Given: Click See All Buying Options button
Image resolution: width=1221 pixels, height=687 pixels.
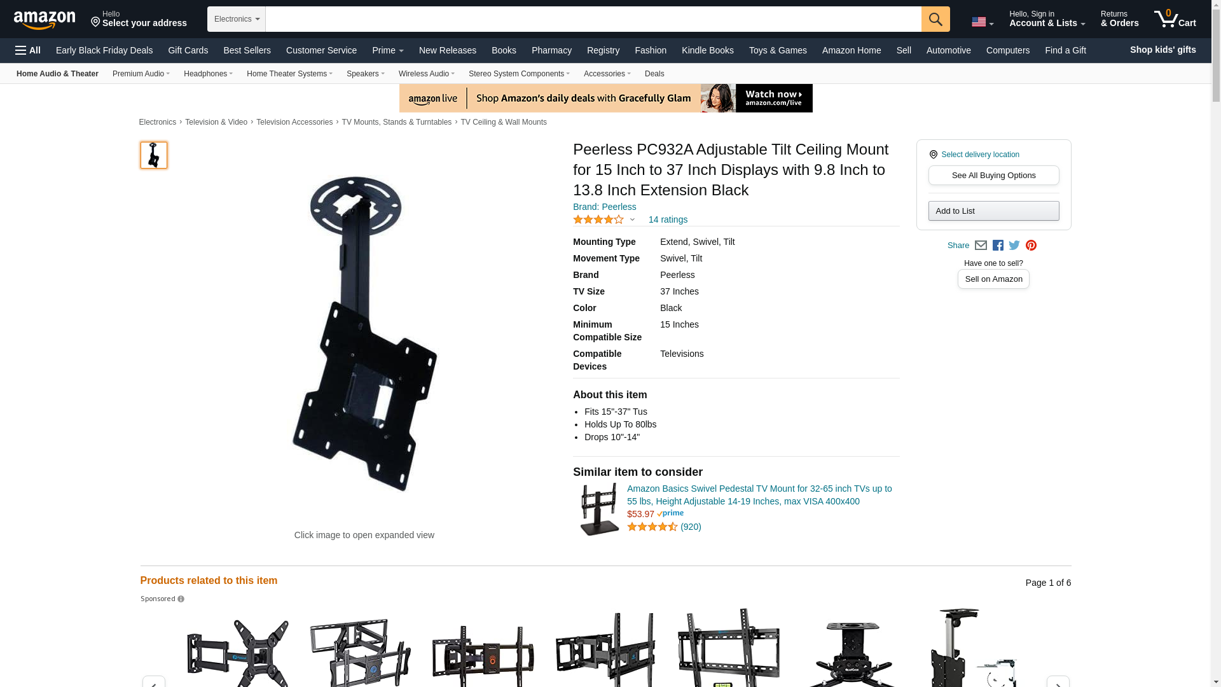Looking at the screenshot, I should point(993,176).
